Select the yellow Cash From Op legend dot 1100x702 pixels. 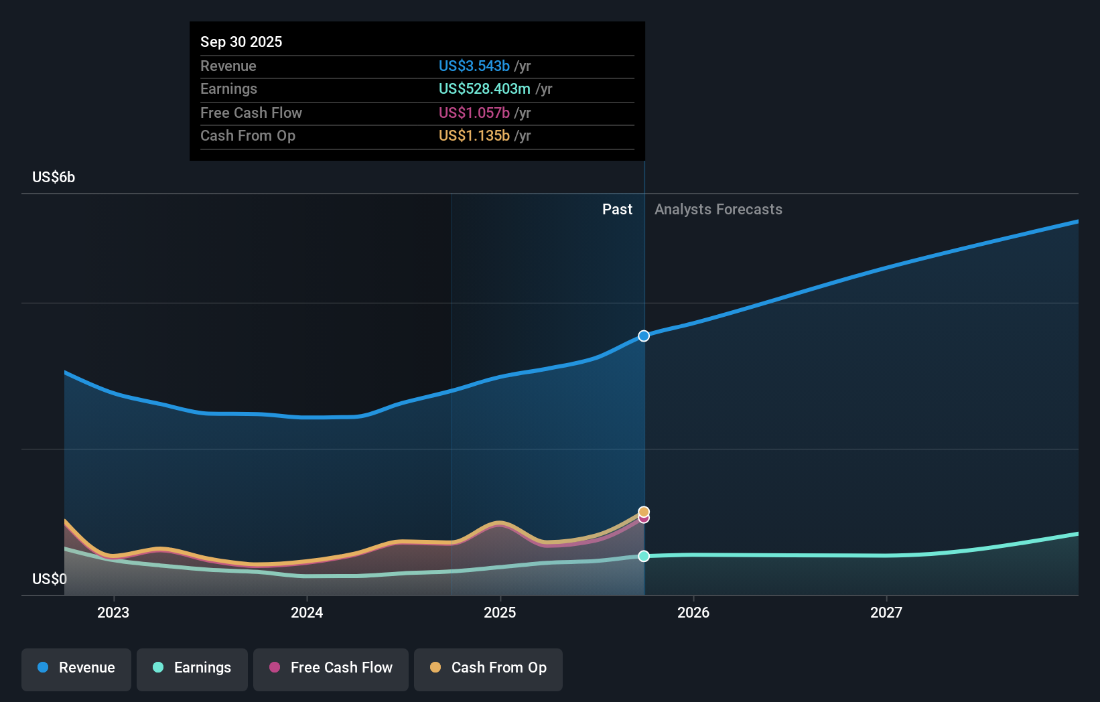tap(435, 668)
